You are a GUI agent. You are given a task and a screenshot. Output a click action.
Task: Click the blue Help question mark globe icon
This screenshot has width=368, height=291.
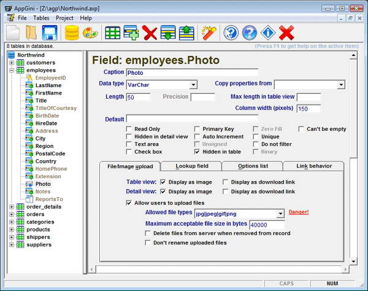[250, 33]
